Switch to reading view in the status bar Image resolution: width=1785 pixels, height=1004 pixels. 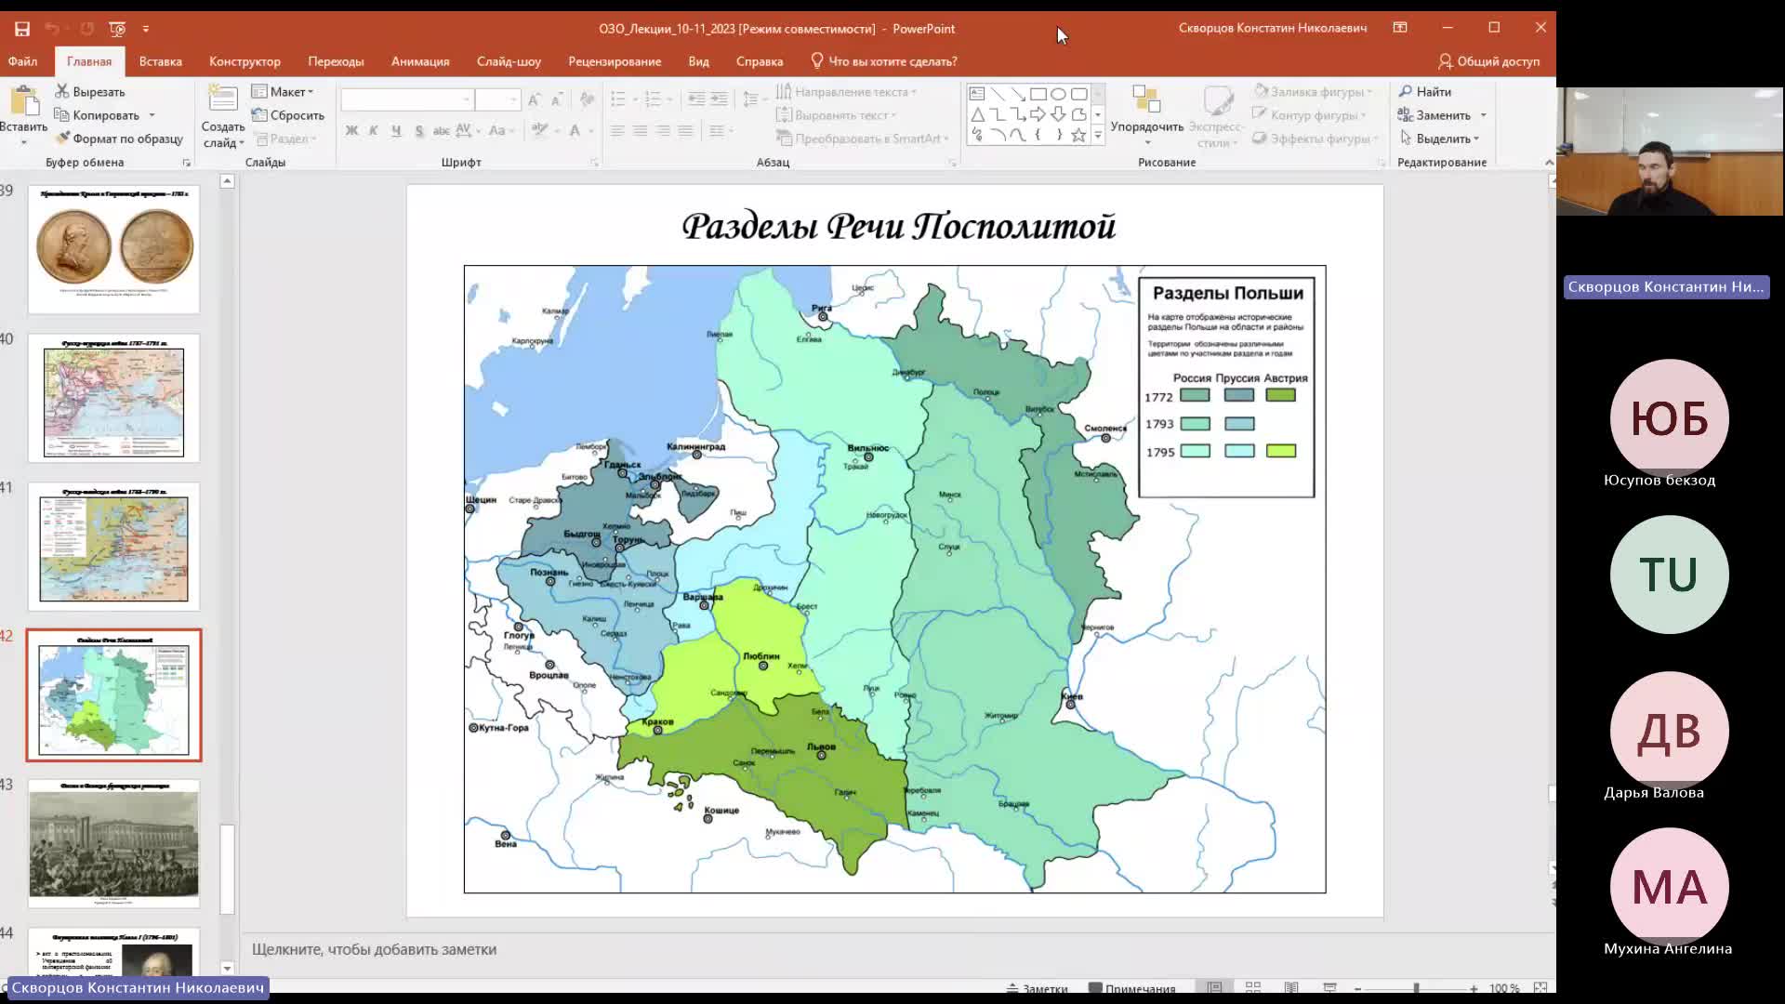tap(1291, 987)
